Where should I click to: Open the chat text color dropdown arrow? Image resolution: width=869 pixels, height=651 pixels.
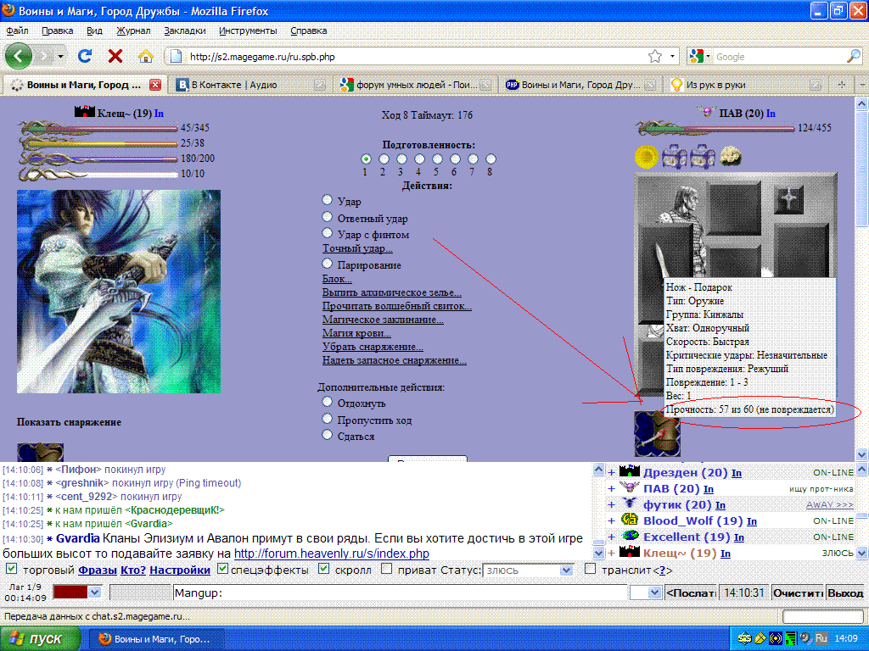pyautogui.click(x=94, y=593)
